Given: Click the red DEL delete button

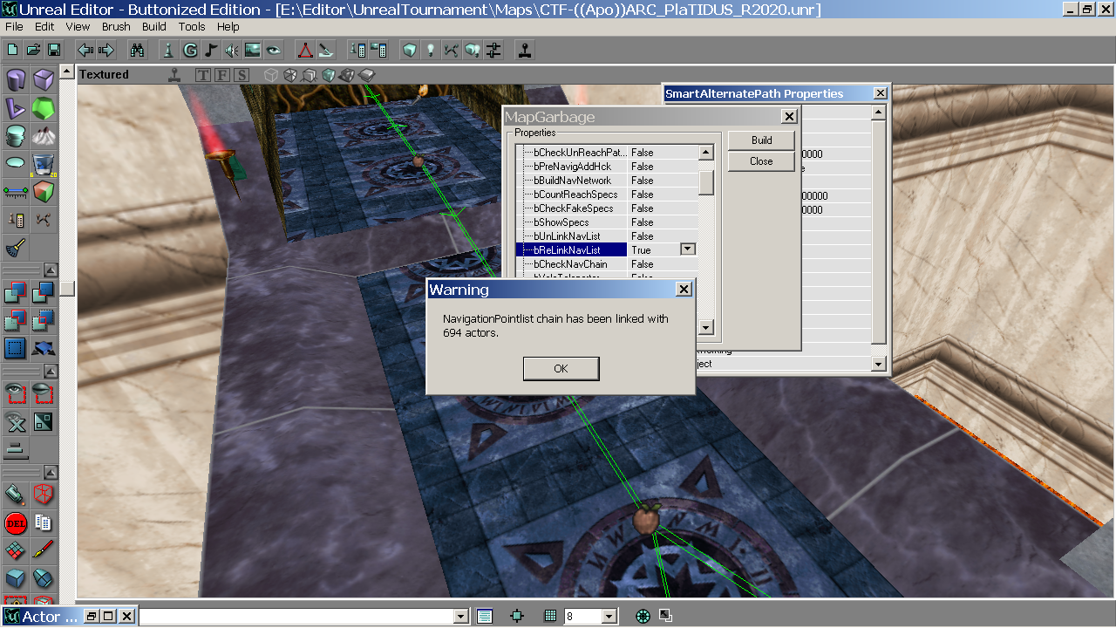Looking at the screenshot, I should point(16,523).
